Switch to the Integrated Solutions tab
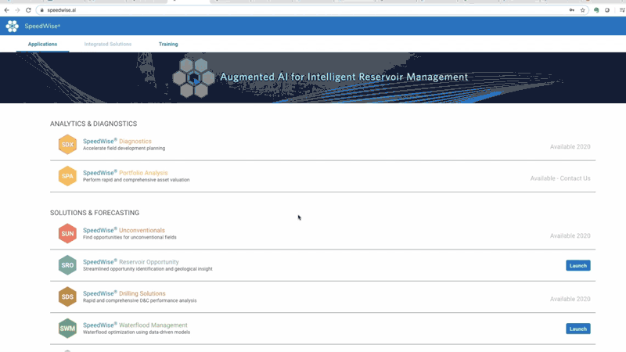626x352 pixels. click(108, 44)
